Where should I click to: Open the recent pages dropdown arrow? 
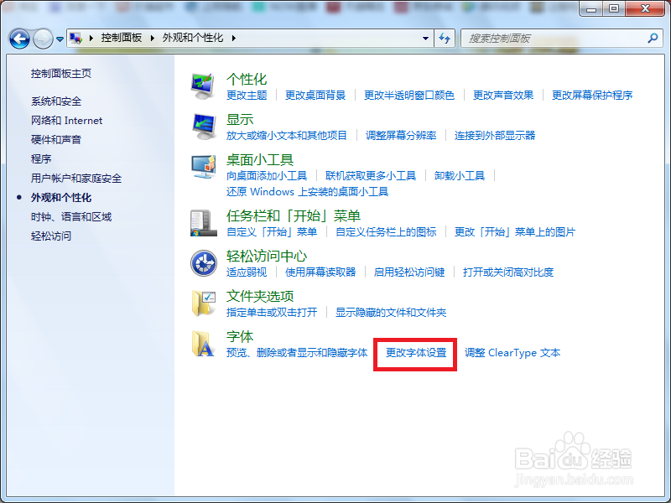pyautogui.click(x=60, y=39)
